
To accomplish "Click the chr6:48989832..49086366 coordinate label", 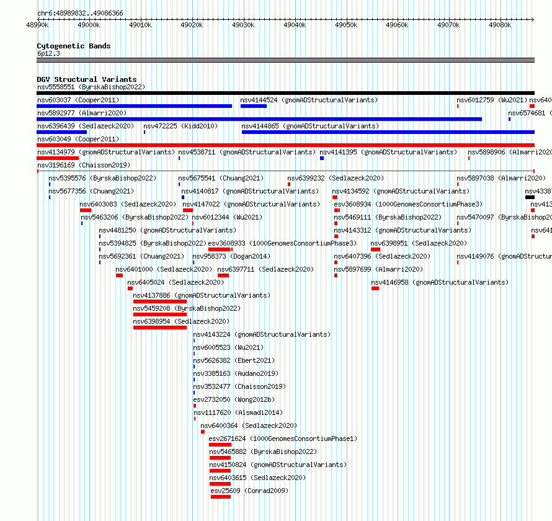I will point(80,14).
